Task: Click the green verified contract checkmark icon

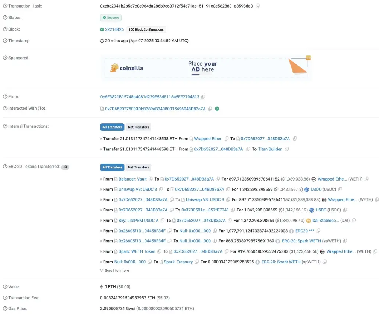Action: 217,109
